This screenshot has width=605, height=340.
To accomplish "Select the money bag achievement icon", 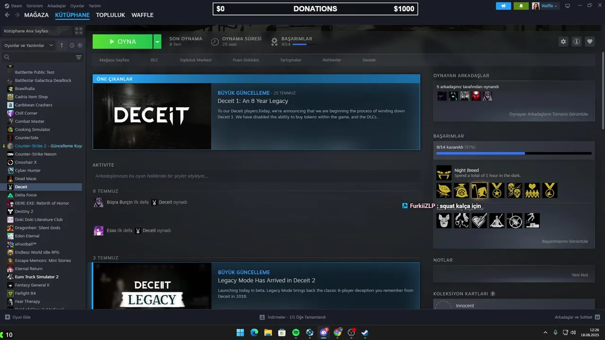I will (461, 190).
